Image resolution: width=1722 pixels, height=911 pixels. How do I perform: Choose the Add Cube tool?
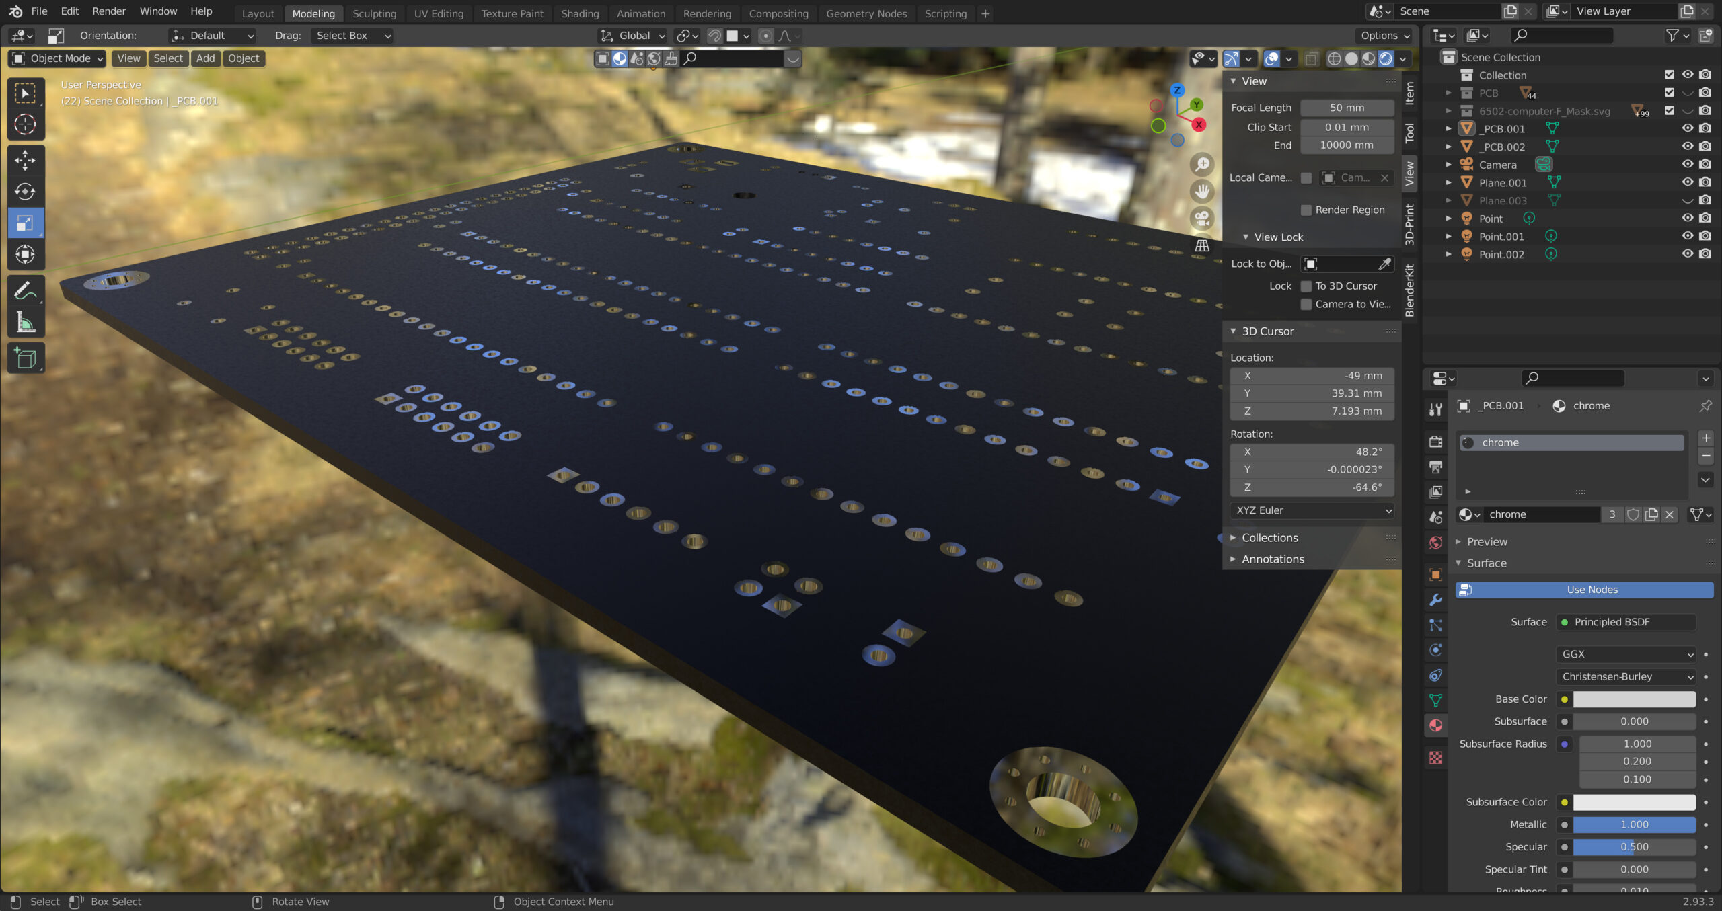(26, 358)
